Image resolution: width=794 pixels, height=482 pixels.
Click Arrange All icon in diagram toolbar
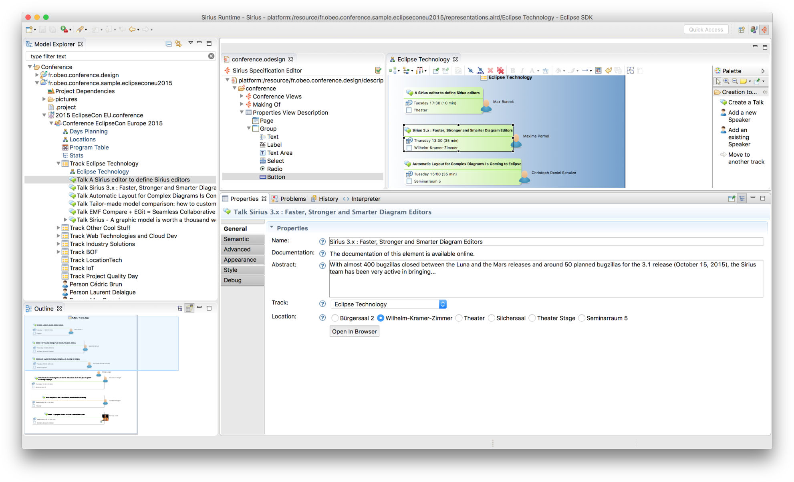pos(393,71)
